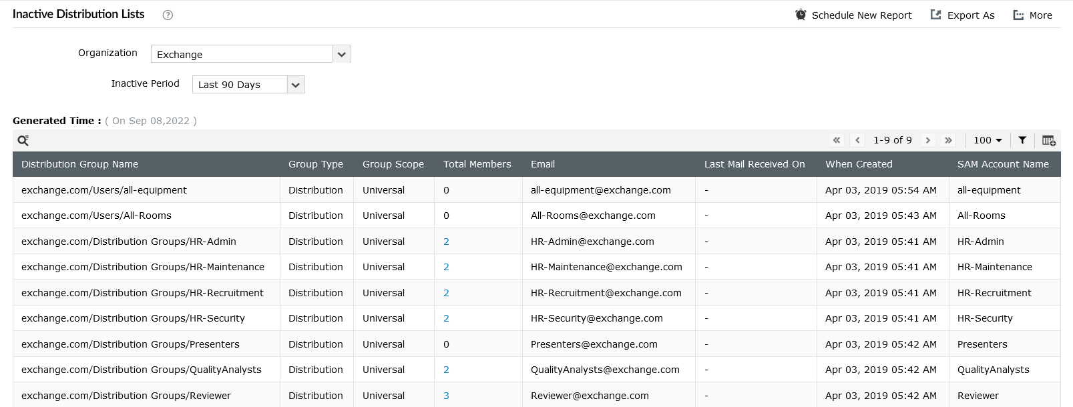Image resolution: width=1073 pixels, height=407 pixels.
Task: Open the filter funnel icon
Action: (1022, 140)
